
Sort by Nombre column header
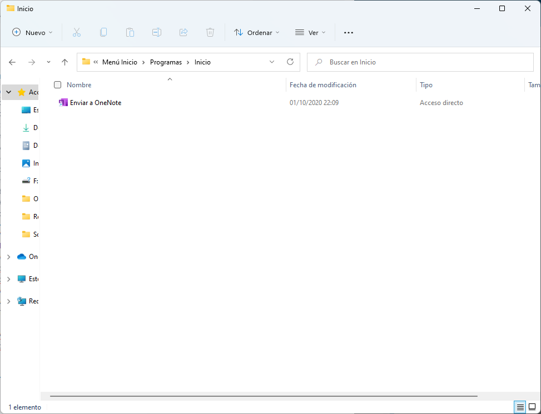point(79,85)
